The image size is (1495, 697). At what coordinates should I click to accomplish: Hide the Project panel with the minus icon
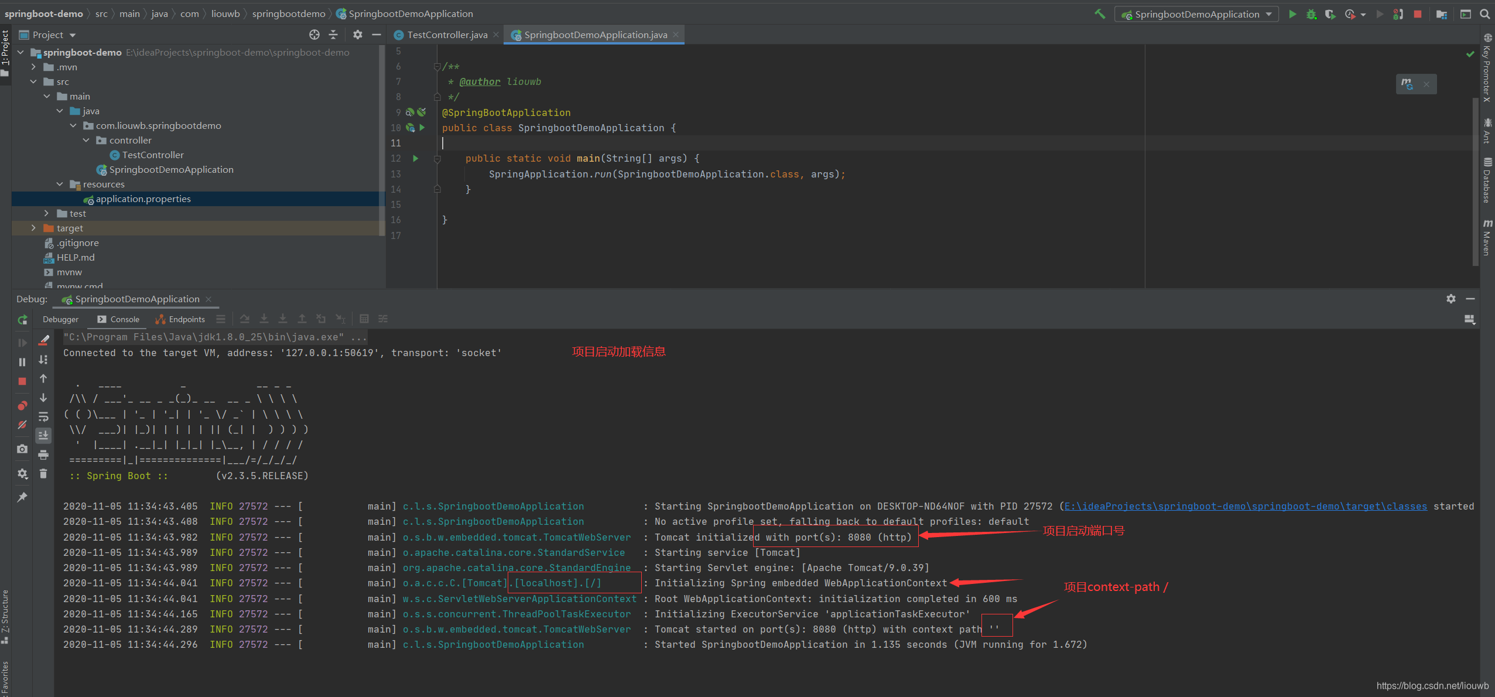pos(377,35)
